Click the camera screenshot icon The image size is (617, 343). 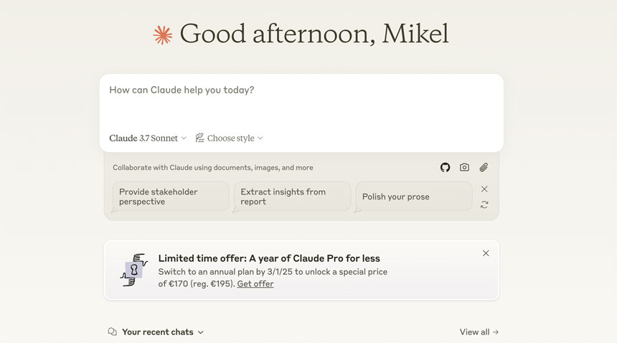pyautogui.click(x=464, y=167)
